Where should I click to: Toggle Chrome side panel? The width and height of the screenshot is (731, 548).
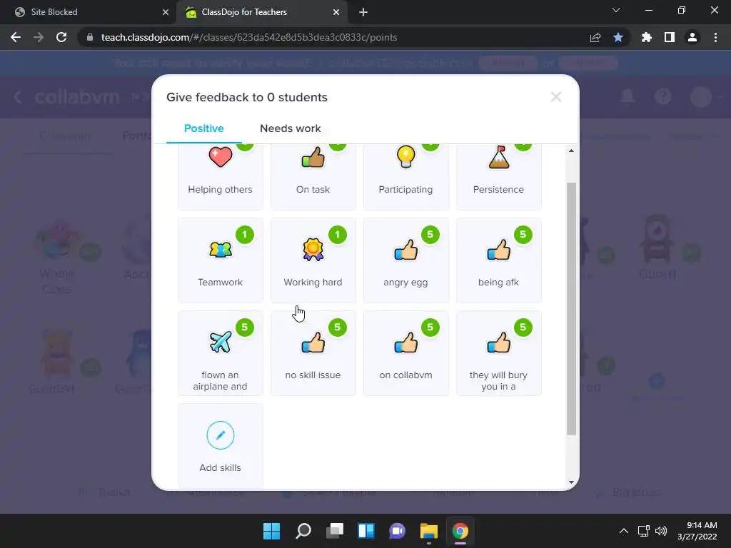click(x=670, y=37)
